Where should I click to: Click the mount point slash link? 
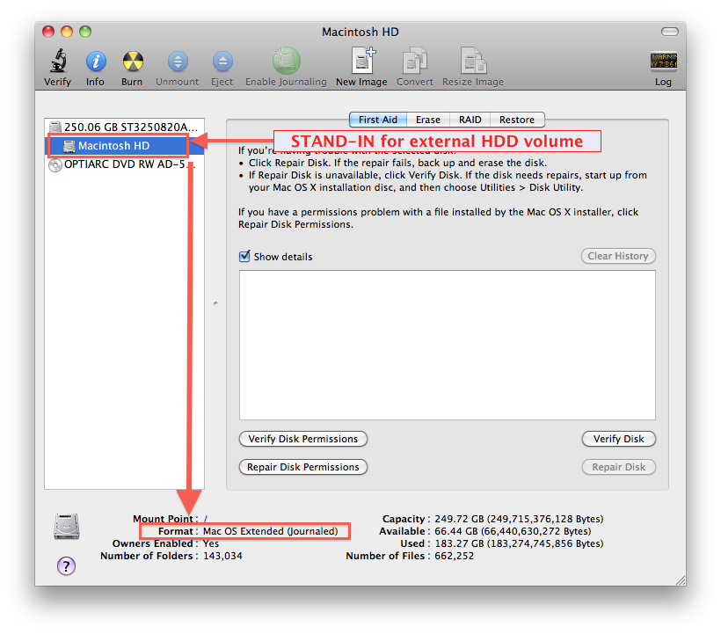pyautogui.click(x=206, y=519)
